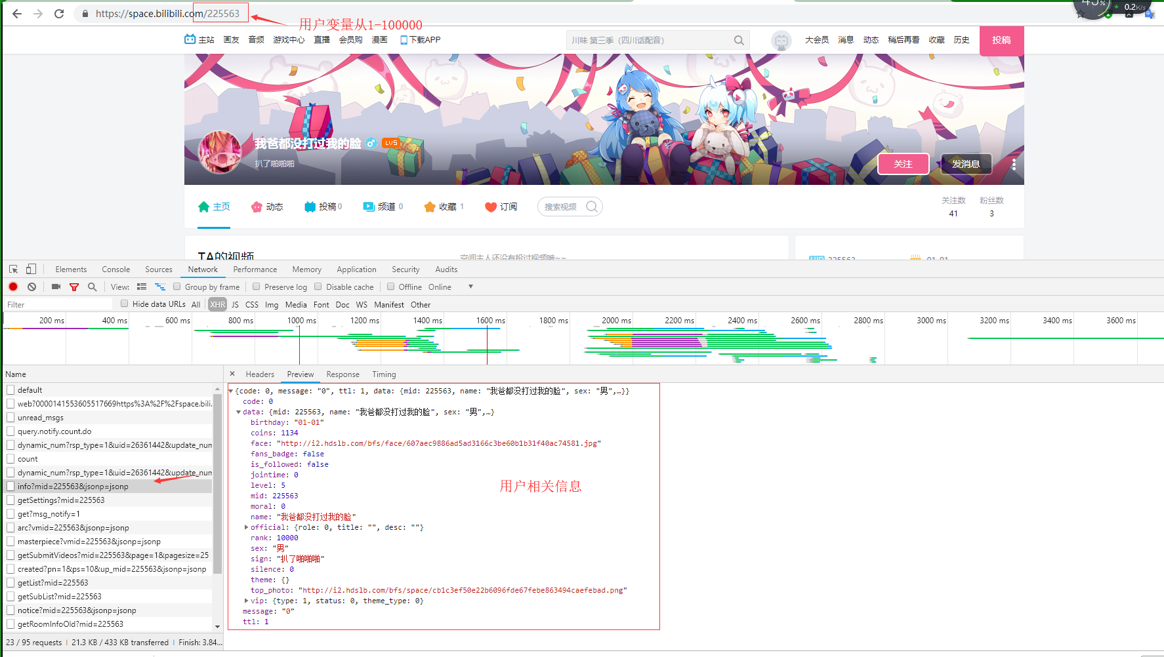Check Hide data URLs checkbox

point(125,304)
